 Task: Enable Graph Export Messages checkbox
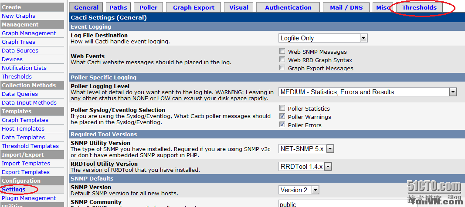click(x=282, y=68)
